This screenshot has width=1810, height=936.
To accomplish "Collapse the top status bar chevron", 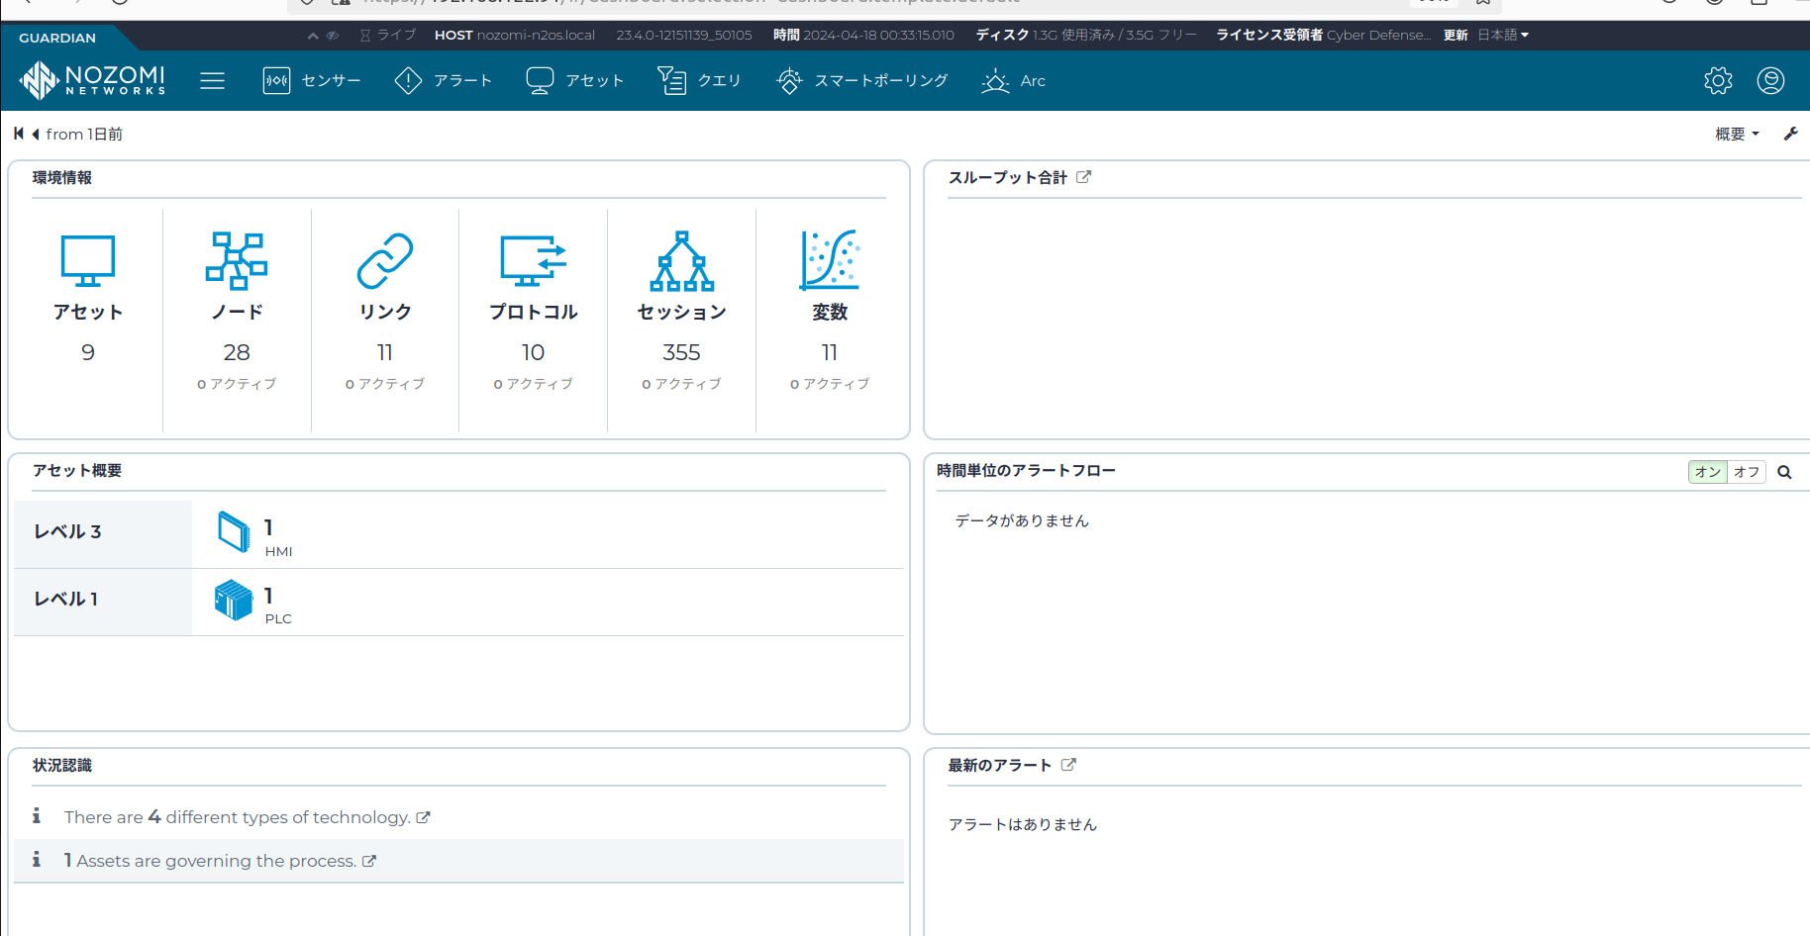I will pyautogui.click(x=313, y=36).
